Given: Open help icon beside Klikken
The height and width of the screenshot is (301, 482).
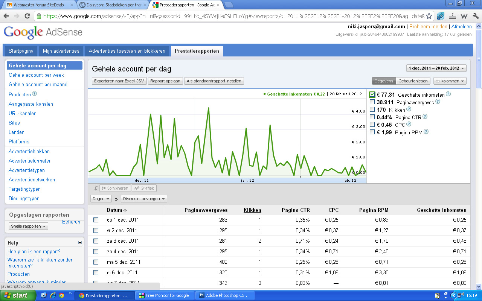Looking at the screenshot, I should coord(409,109).
